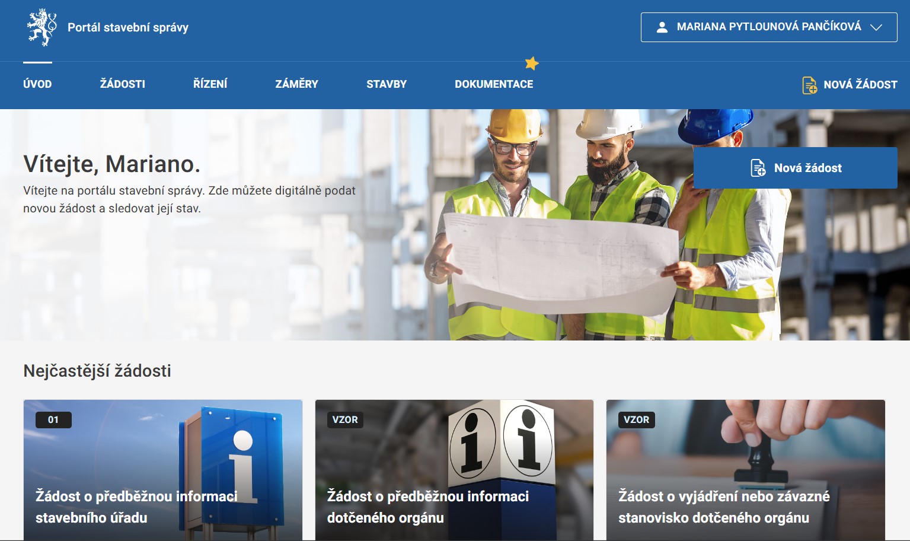Open the Záměry section
This screenshot has width=910, height=541.
click(297, 84)
